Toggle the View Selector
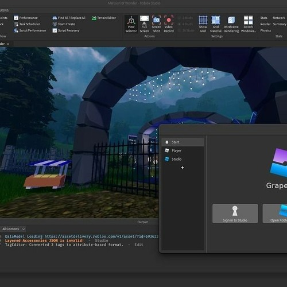 click(x=131, y=24)
